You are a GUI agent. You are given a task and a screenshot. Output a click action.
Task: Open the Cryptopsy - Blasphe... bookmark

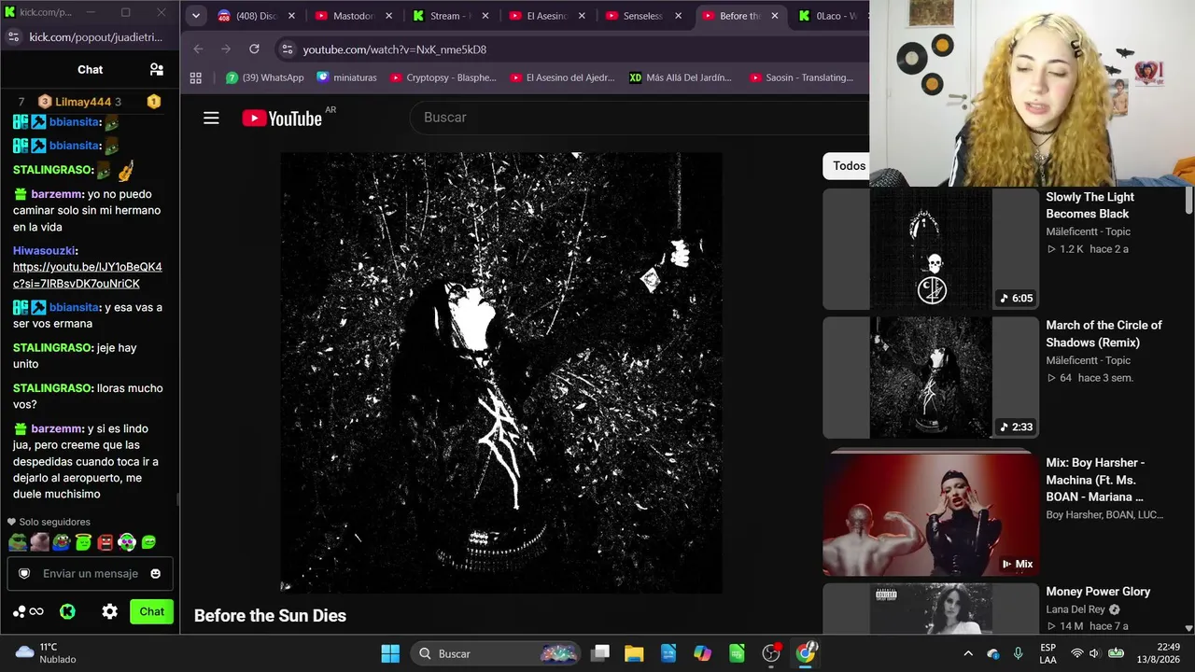tap(443, 77)
